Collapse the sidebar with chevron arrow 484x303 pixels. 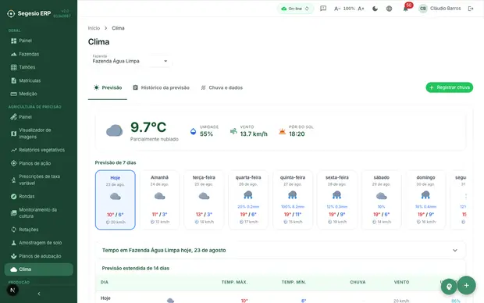pyautogui.click(x=39, y=294)
